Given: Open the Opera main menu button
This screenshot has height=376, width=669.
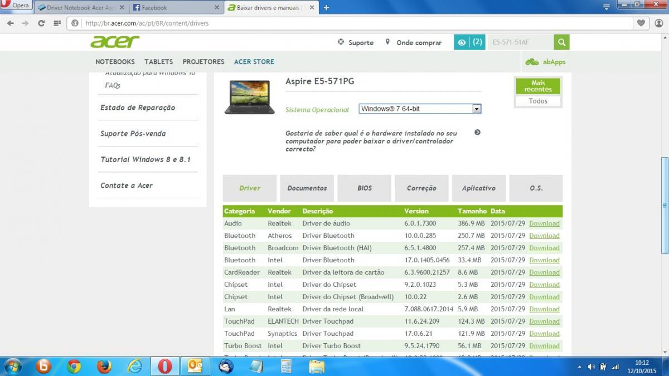Looking at the screenshot, I should click(x=16, y=6).
